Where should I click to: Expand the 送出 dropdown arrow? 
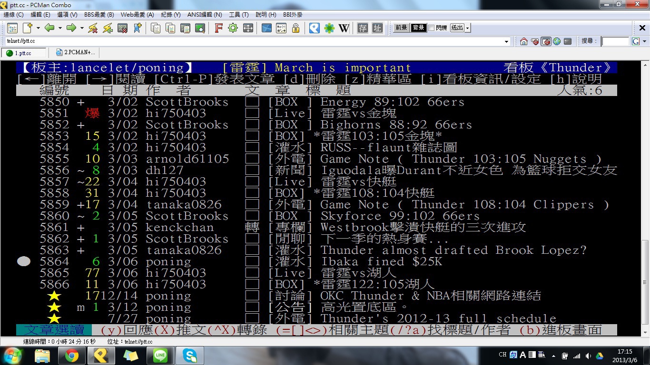point(468,28)
